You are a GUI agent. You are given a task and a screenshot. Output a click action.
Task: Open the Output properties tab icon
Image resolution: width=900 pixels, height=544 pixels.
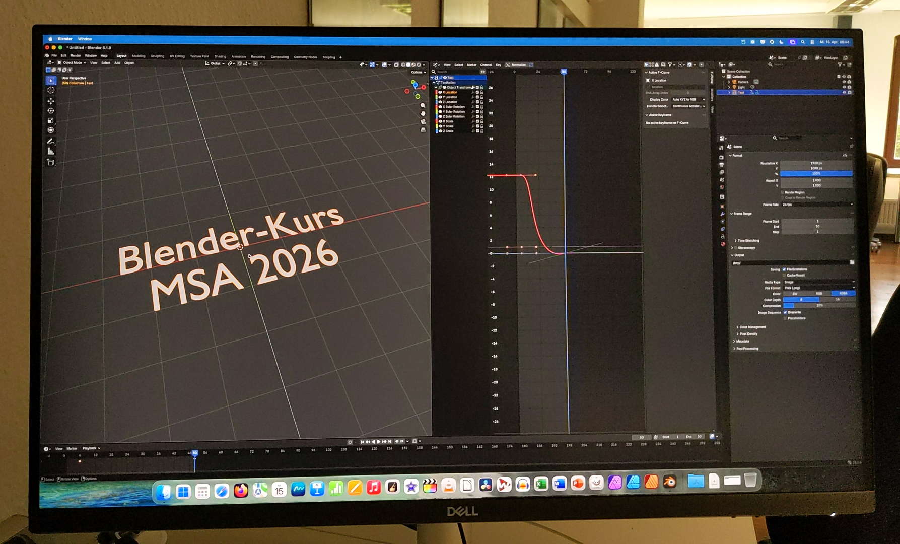[x=722, y=164]
